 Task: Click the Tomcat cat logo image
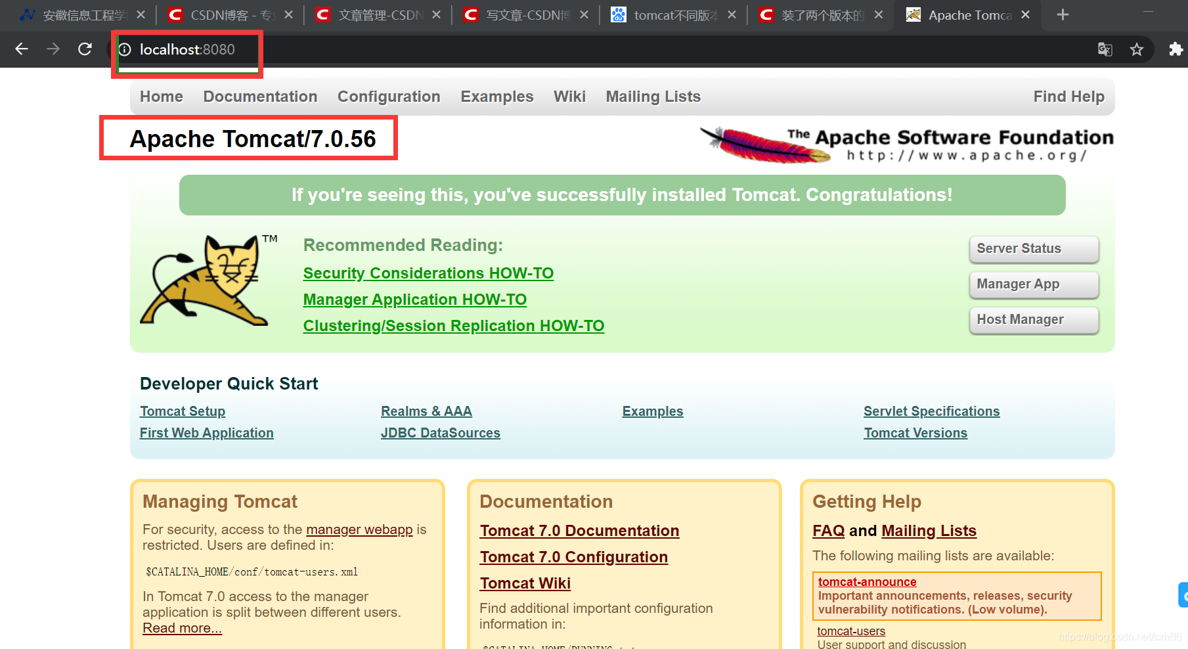point(208,280)
